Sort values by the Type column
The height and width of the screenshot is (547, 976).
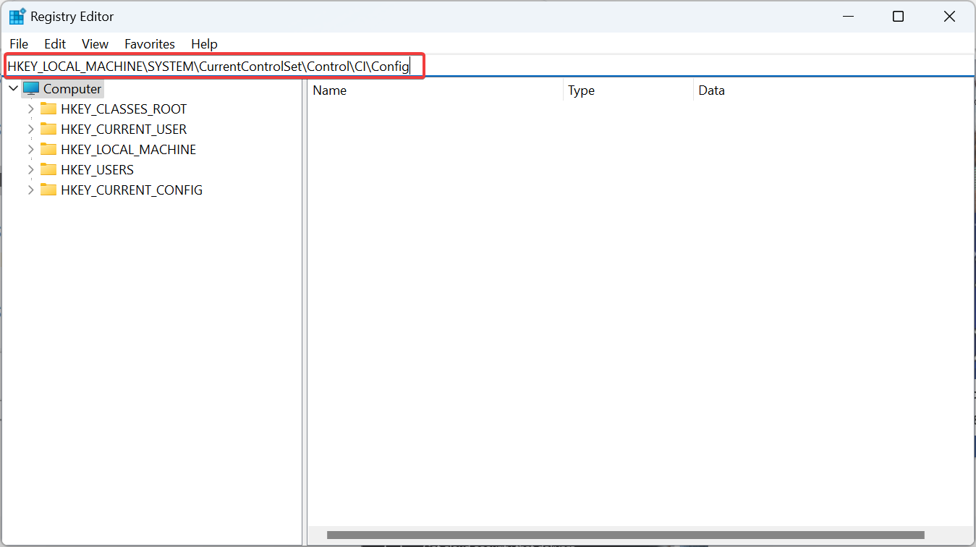628,90
